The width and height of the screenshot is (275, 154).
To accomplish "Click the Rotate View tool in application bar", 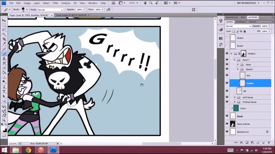I will coord(157,3).
